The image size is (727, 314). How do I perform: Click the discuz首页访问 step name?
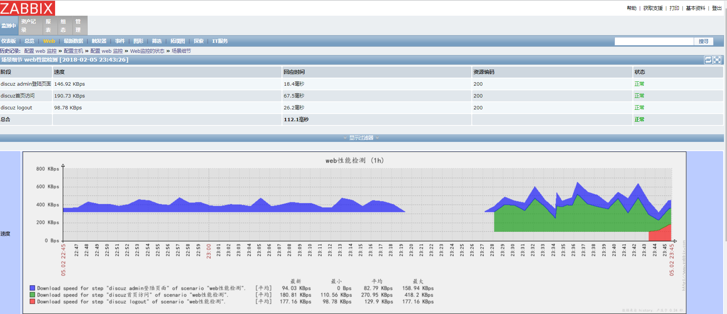click(18, 96)
